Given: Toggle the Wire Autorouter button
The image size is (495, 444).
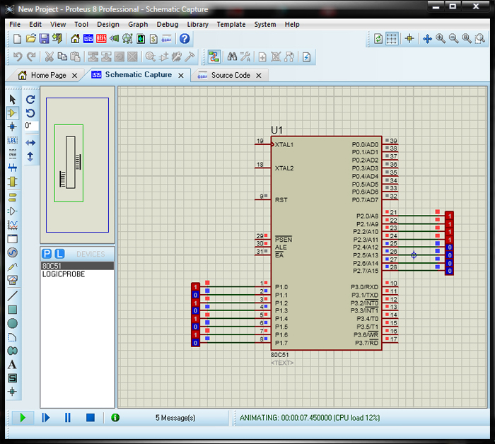Looking at the screenshot, I should (214, 57).
